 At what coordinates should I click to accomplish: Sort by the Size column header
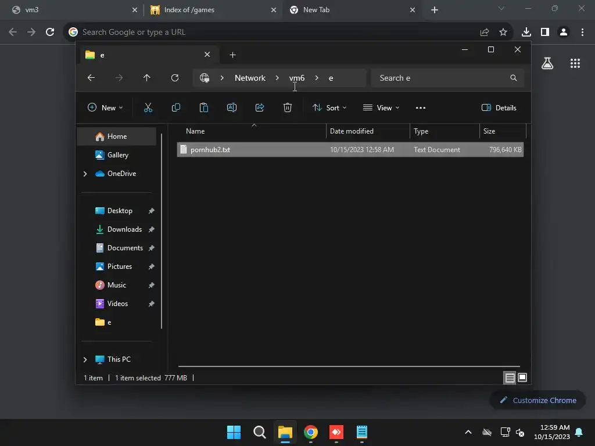[503, 131]
